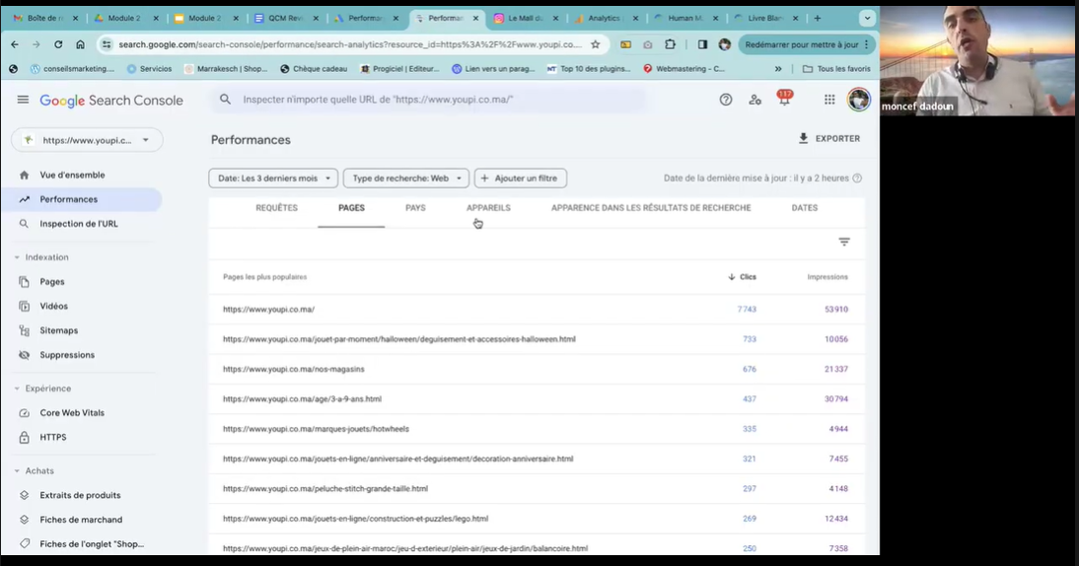Viewport: 1079px width, 566px height.
Task: Open Inspection de l'URL in sidebar
Action: pos(81,224)
